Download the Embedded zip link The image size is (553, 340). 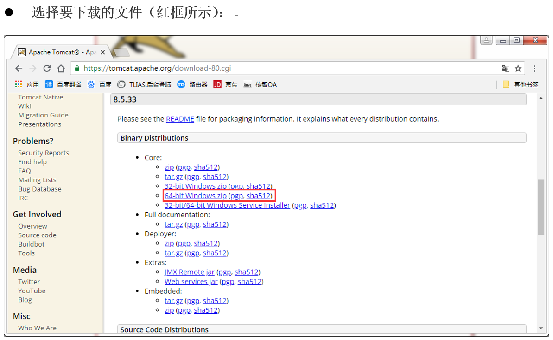tap(169, 310)
